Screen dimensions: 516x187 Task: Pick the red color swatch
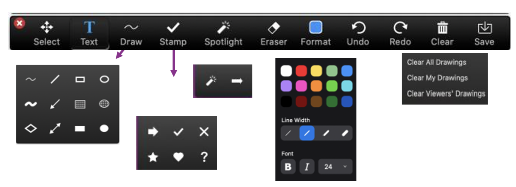pos(301,71)
